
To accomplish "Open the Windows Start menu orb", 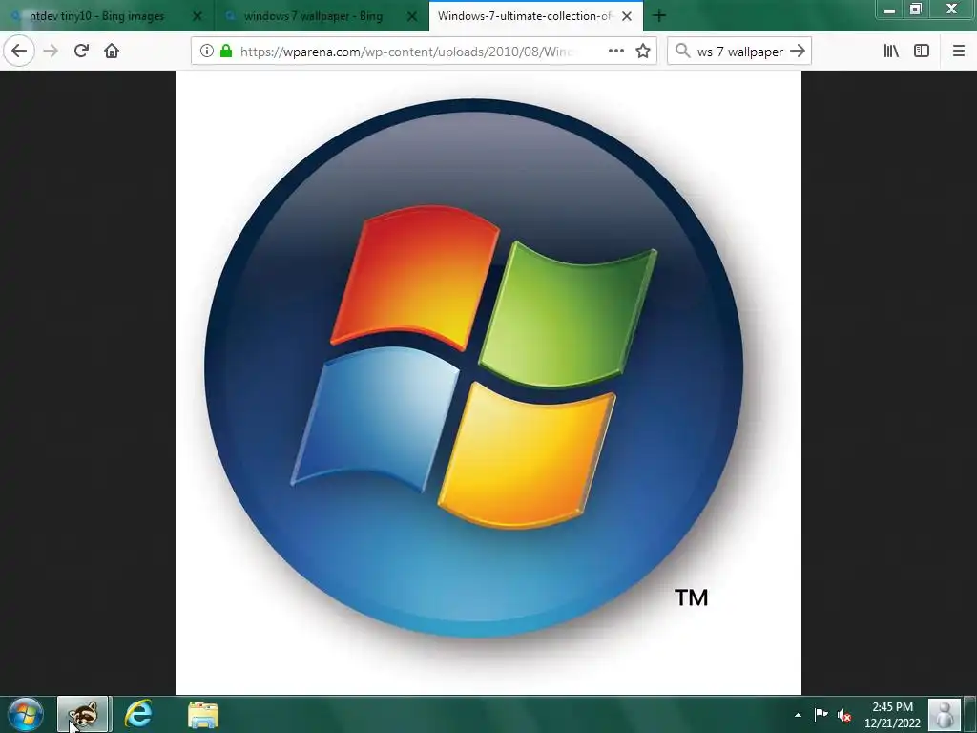I will [x=26, y=714].
